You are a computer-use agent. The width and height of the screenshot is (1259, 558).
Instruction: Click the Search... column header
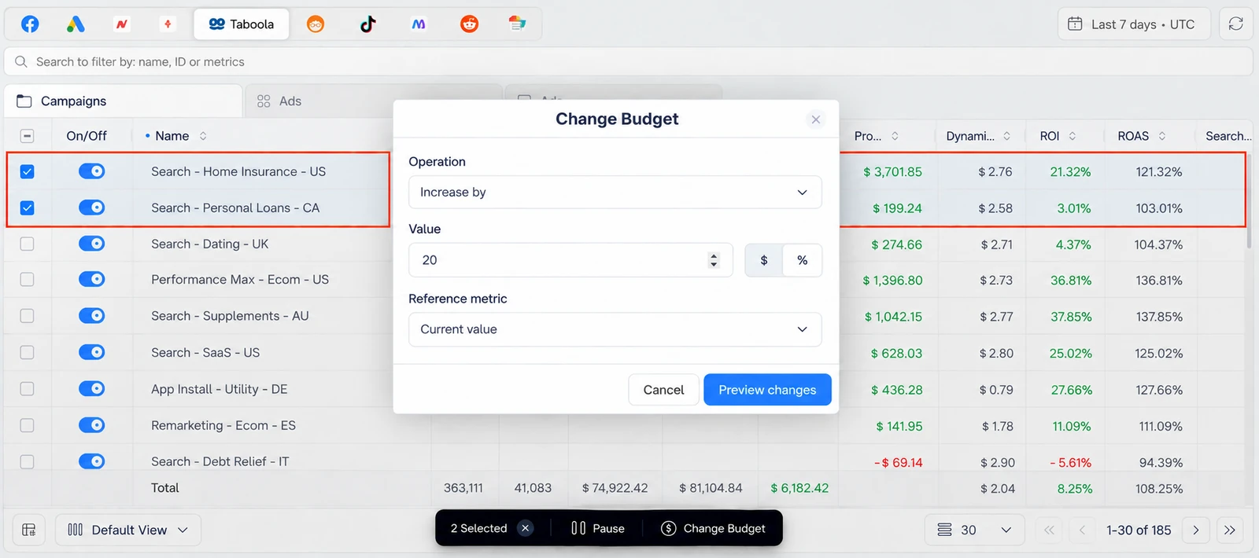[x=1228, y=136]
